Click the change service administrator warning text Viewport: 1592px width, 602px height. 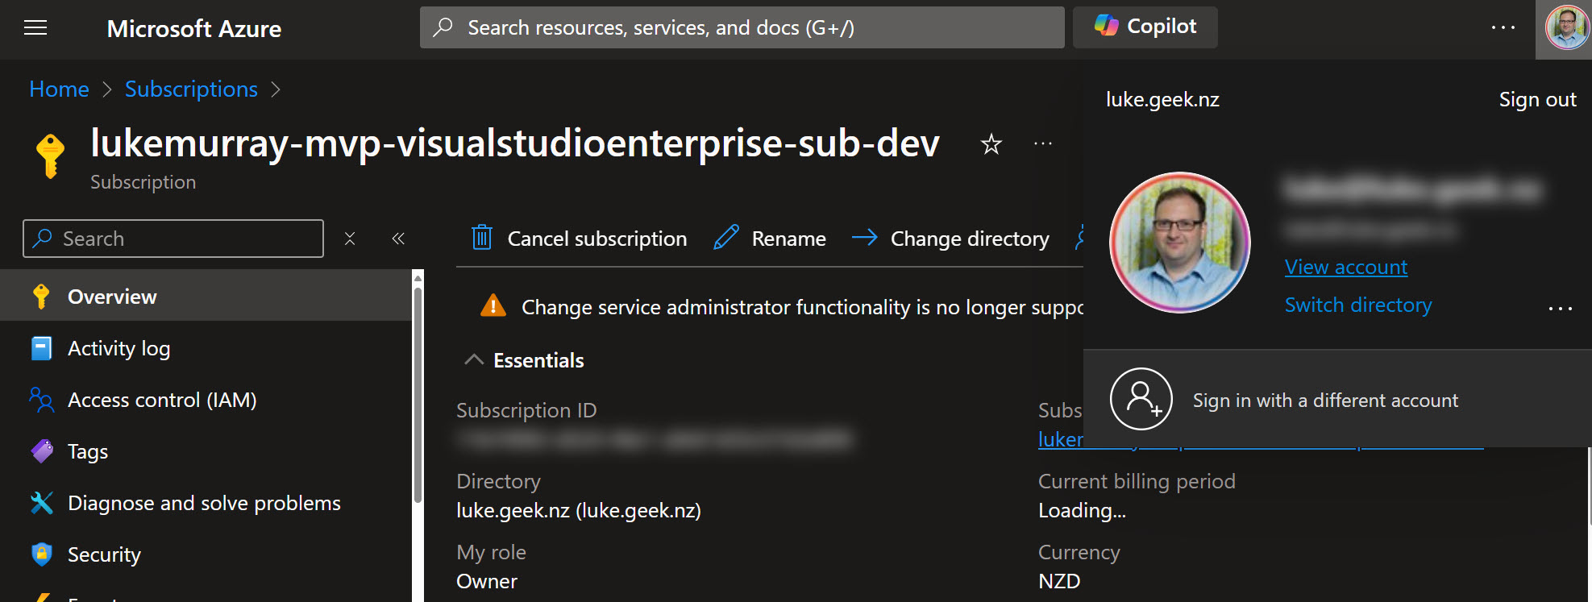(x=802, y=307)
